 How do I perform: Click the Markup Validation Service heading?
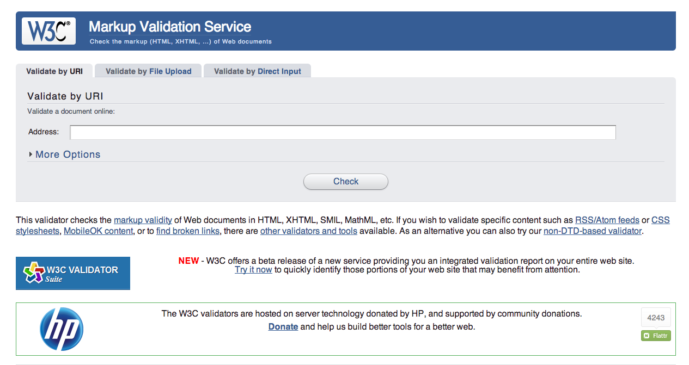point(170,27)
